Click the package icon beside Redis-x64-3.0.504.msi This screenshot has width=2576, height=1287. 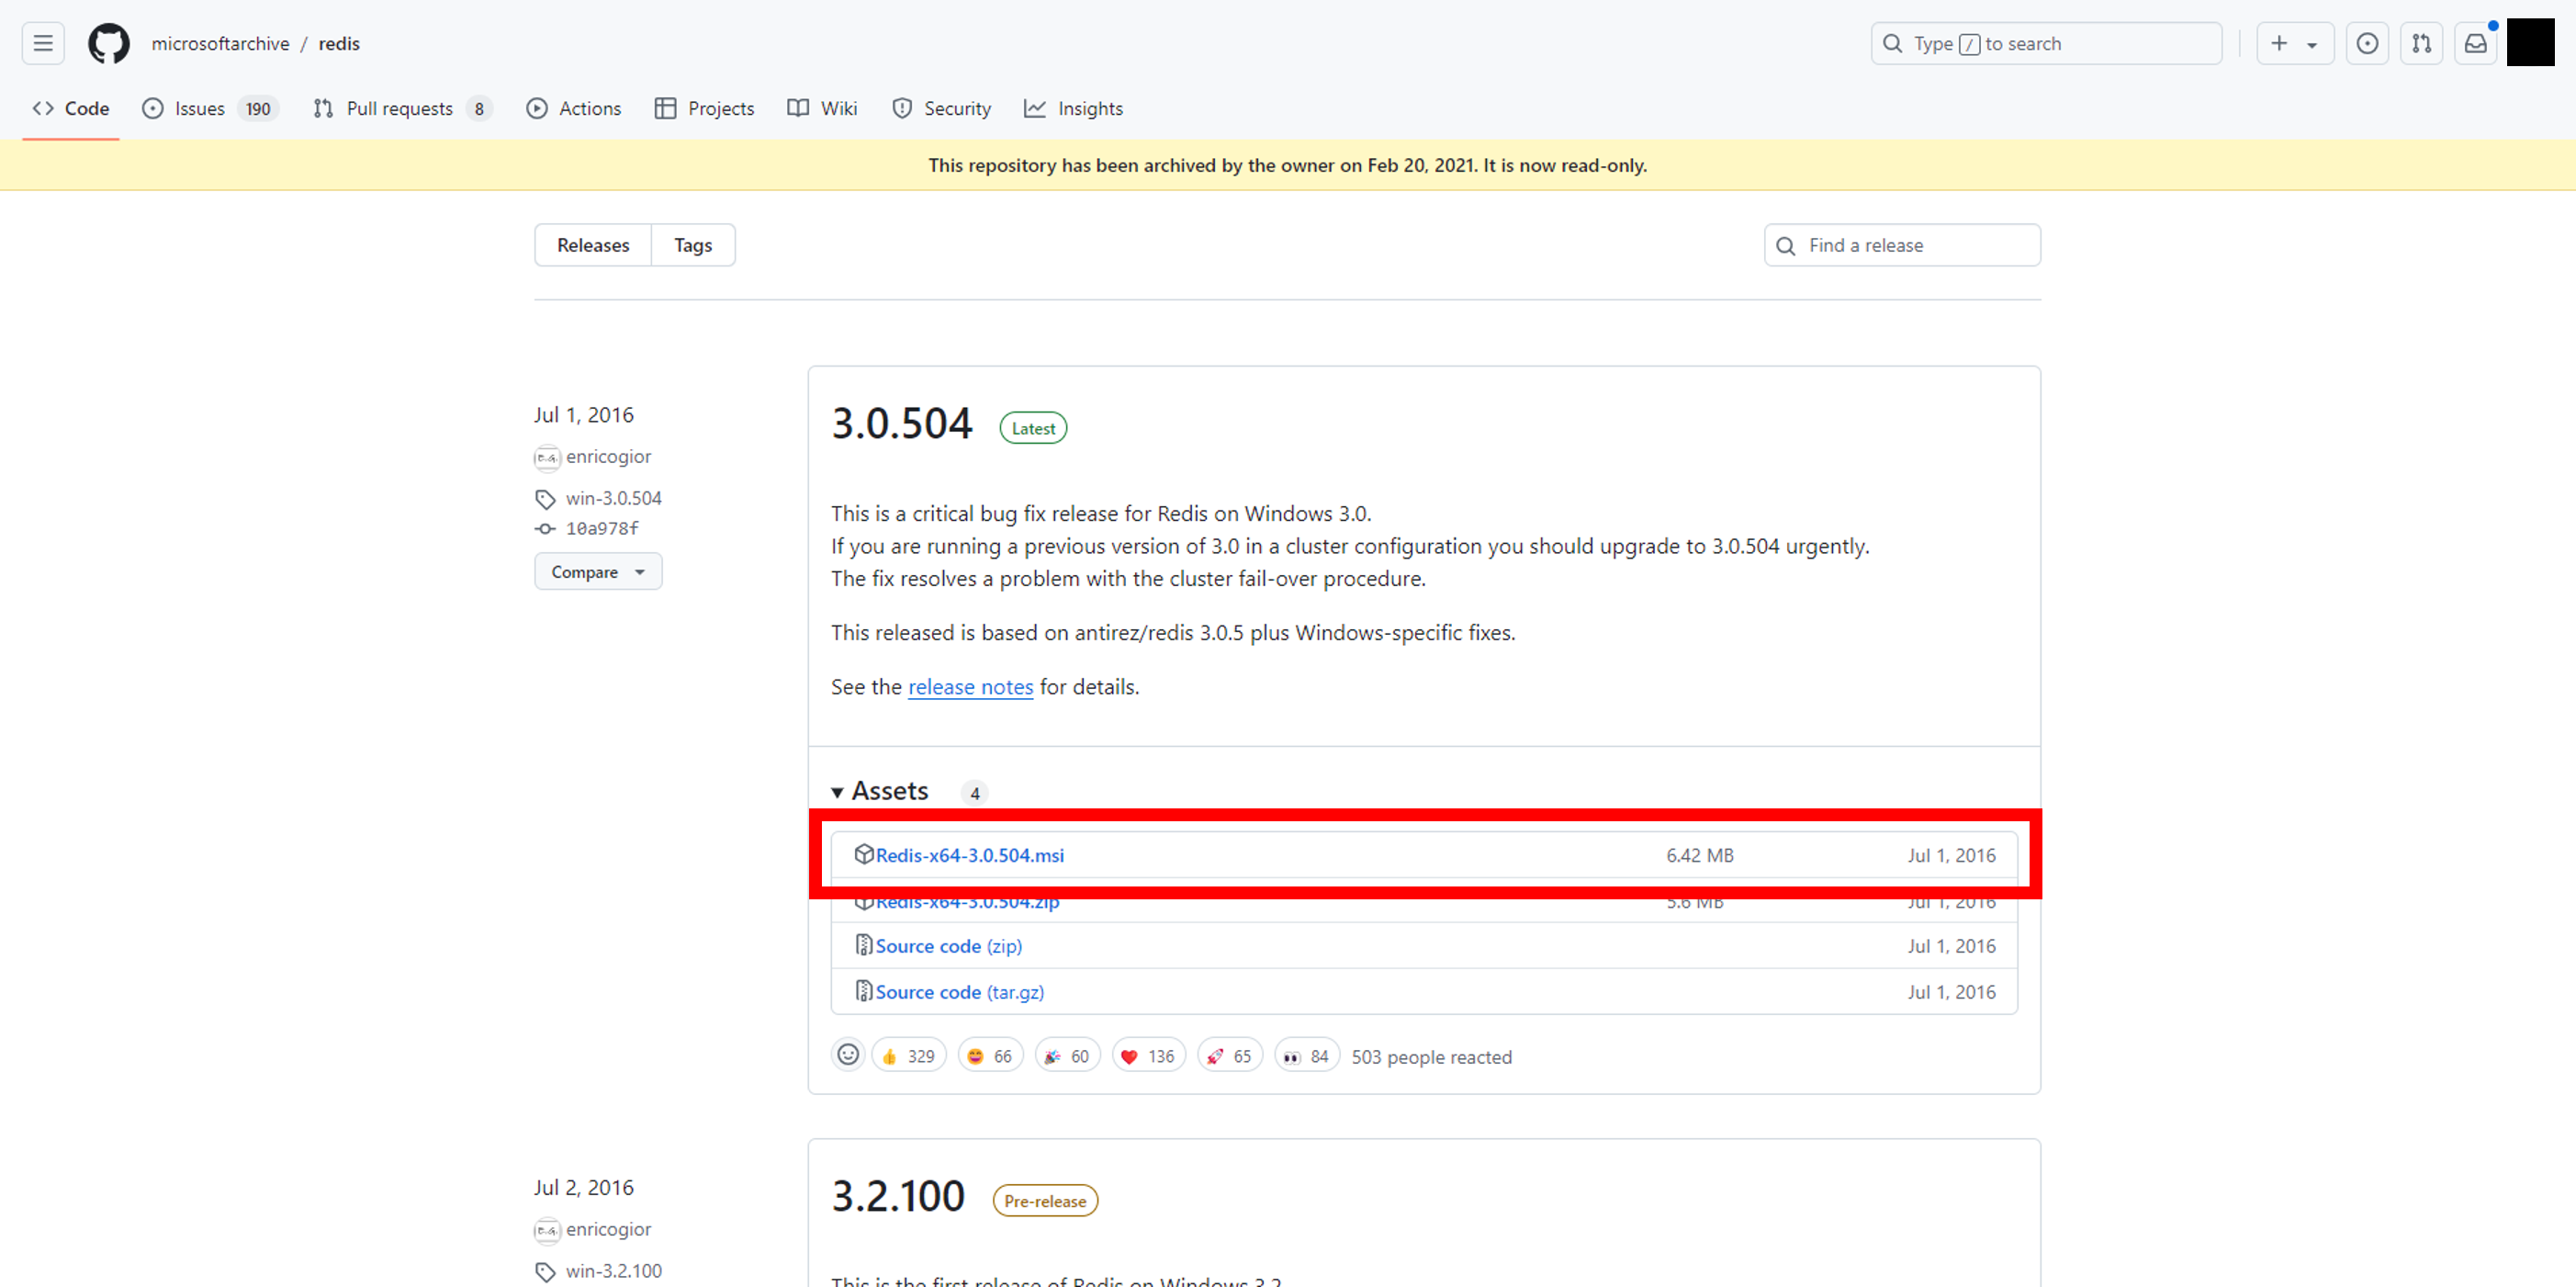pos(863,854)
